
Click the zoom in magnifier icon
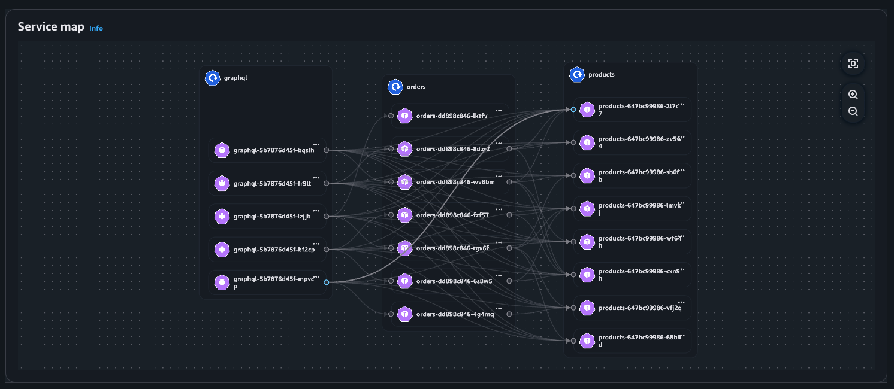tap(853, 94)
